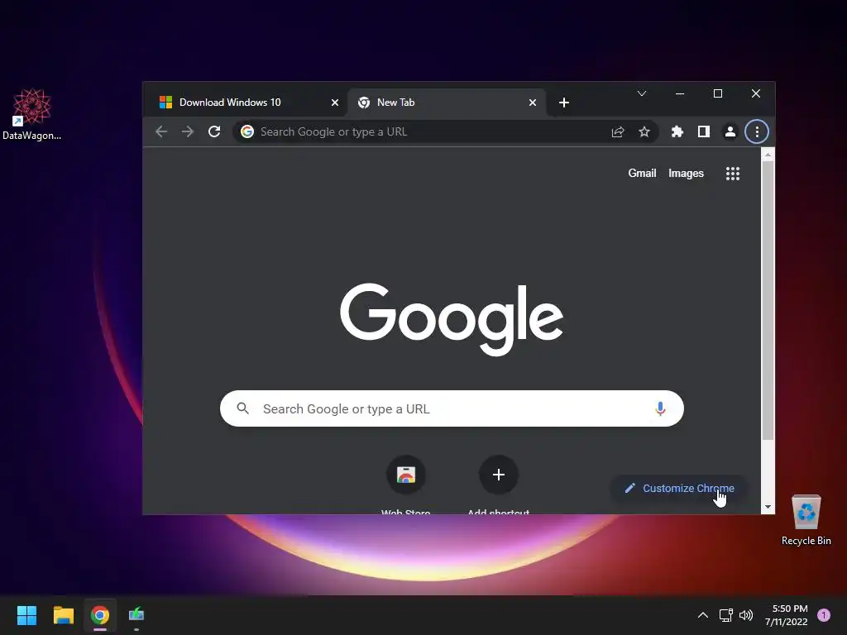This screenshot has width=847, height=635.
Task: Click the scrollbar up arrow in Chrome
Action: click(768, 155)
